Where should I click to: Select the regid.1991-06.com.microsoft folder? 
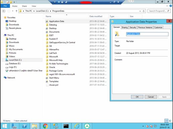click(x=62, y=74)
